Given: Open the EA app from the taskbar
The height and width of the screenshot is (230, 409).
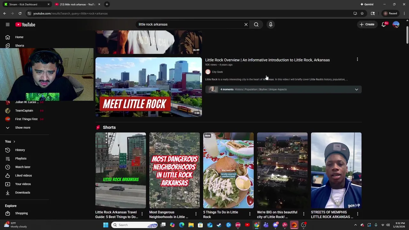Looking at the screenshot, I should coord(294,225).
